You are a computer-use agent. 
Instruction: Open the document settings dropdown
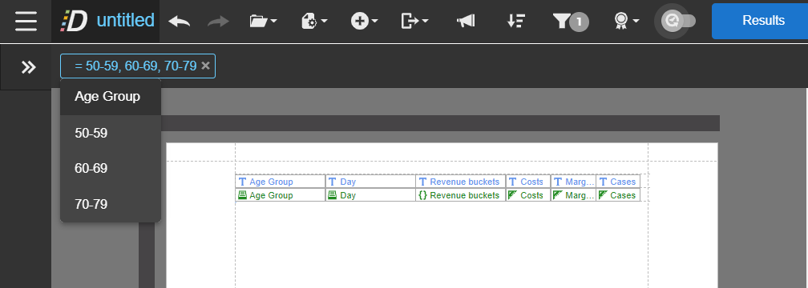(314, 21)
